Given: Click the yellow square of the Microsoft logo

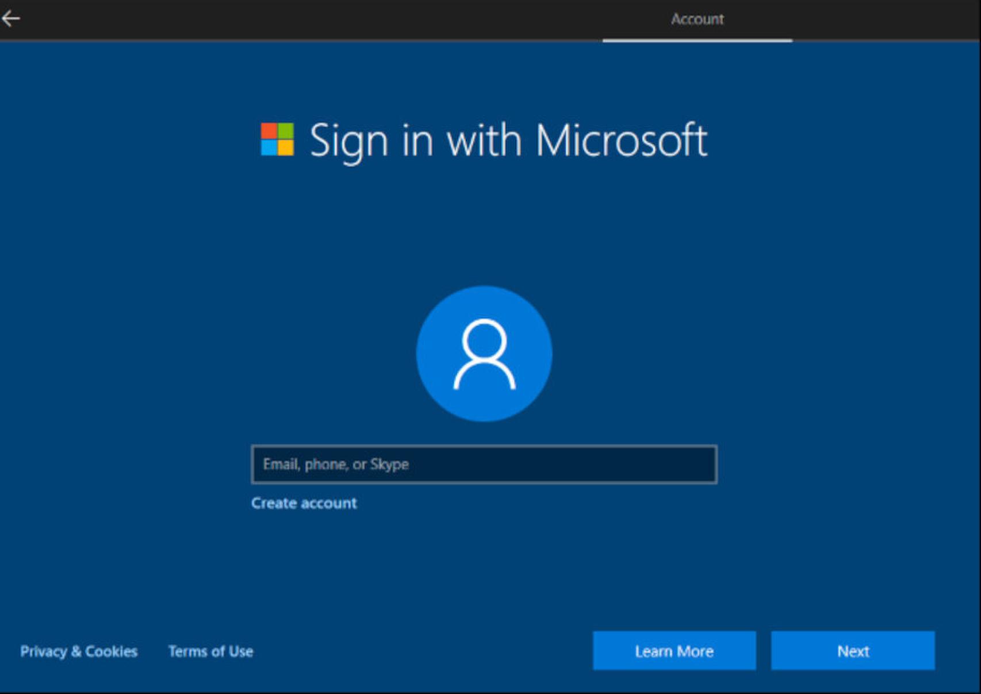Looking at the screenshot, I should [286, 148].
